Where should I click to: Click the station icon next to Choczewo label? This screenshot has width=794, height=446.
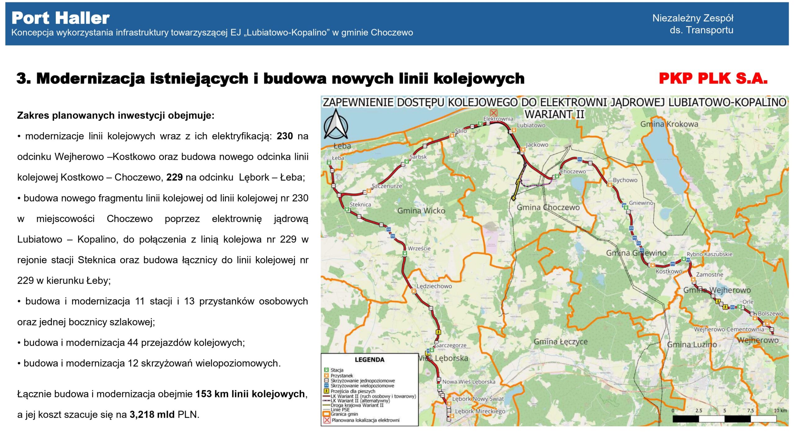(557, 176)
